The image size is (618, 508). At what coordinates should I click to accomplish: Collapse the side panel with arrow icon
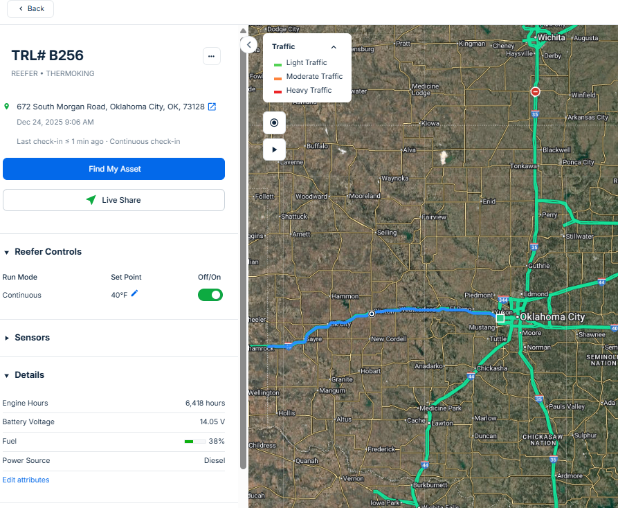coord(248,45)
